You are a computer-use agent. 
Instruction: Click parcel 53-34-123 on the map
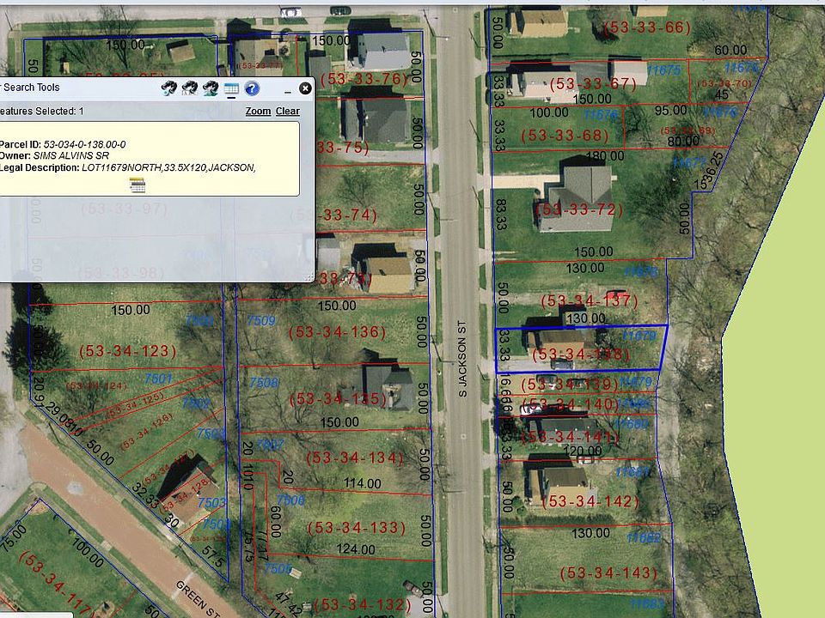(127, 351)
